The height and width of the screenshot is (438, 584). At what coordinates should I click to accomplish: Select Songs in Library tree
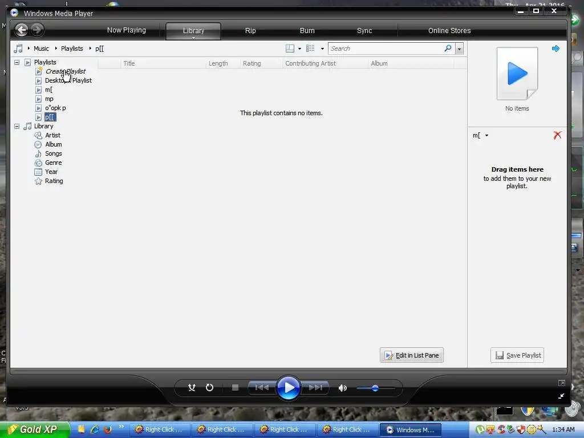pos(53,153)
